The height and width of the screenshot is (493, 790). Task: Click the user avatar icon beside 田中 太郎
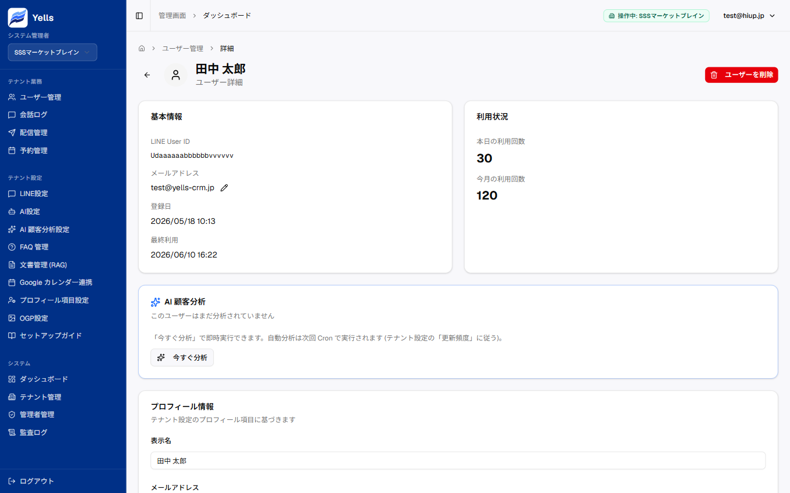point(175,75)
